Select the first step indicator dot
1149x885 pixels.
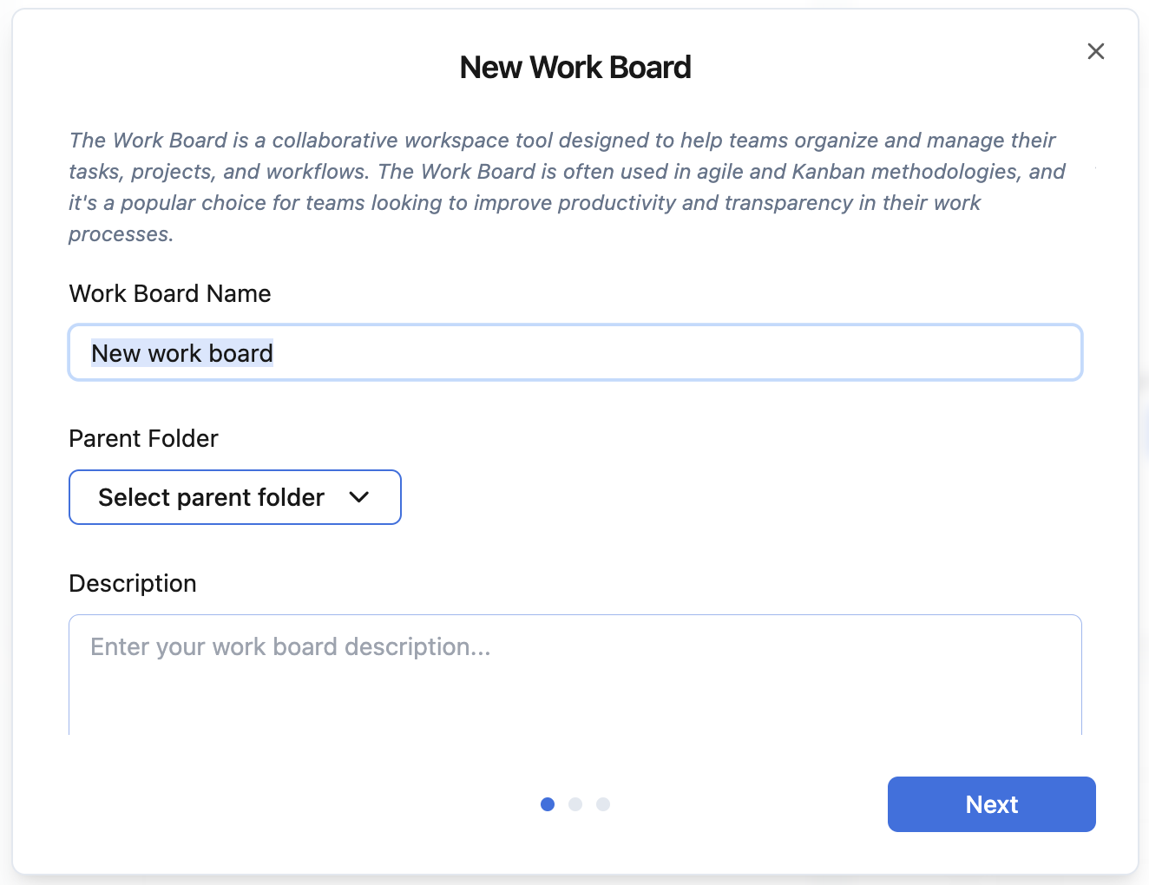pyautogui.click(x=548, y=804)
